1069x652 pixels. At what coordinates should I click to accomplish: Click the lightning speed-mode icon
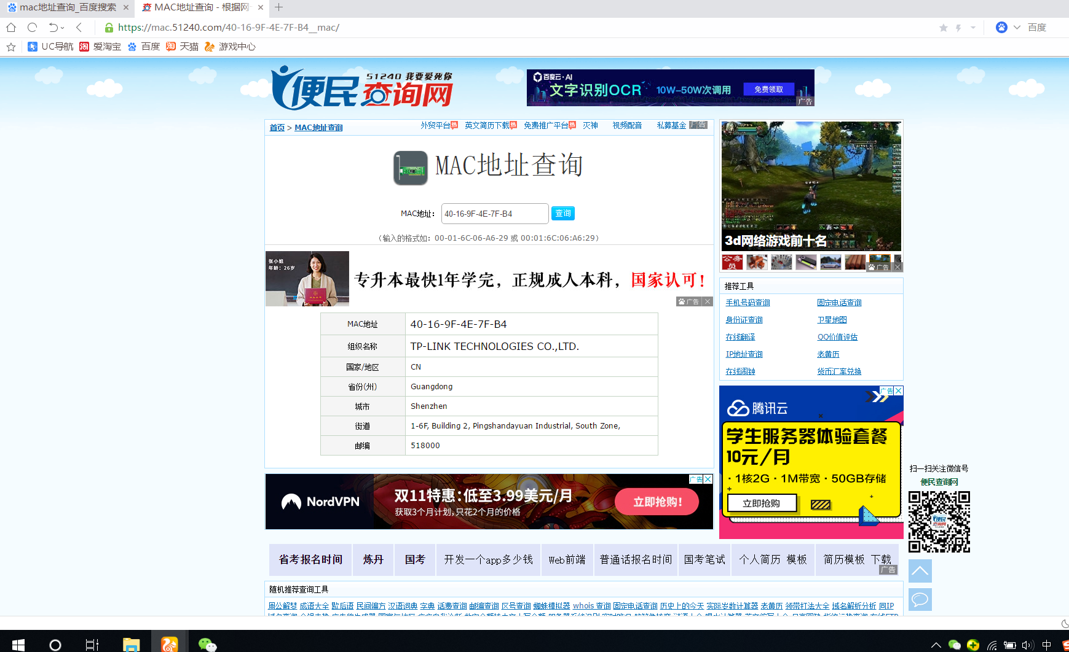[x=958, y=28]
